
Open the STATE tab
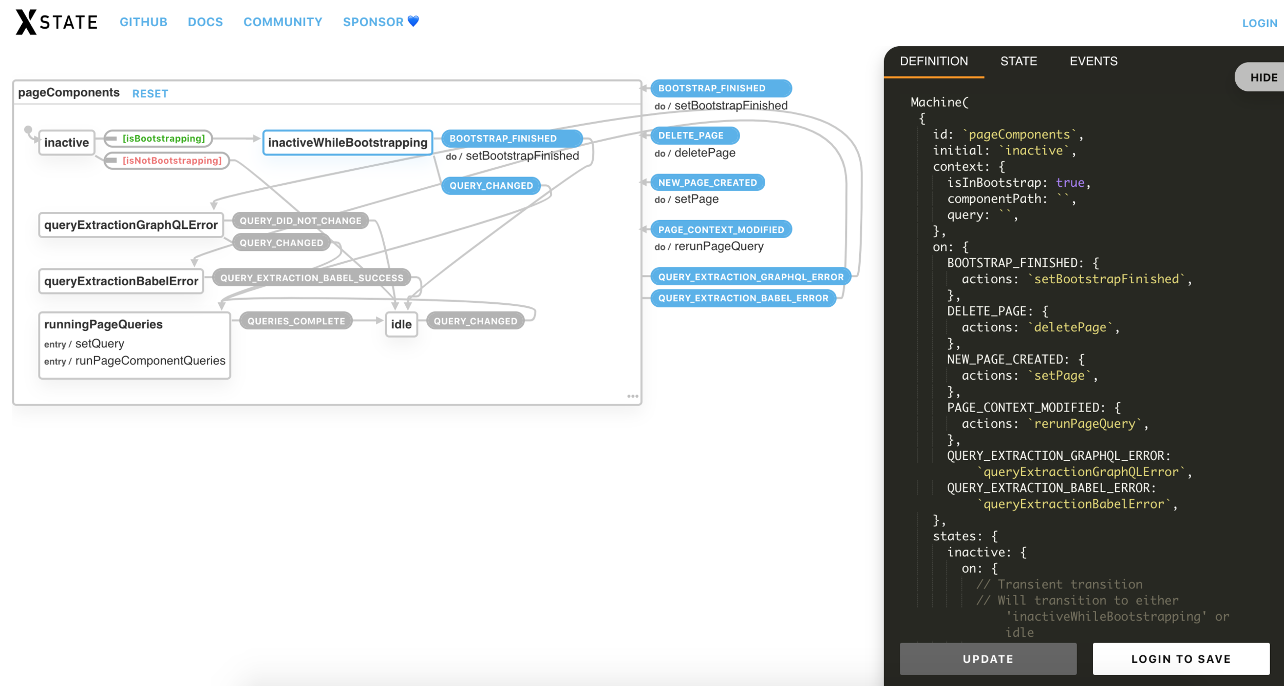pos(1018,62)
